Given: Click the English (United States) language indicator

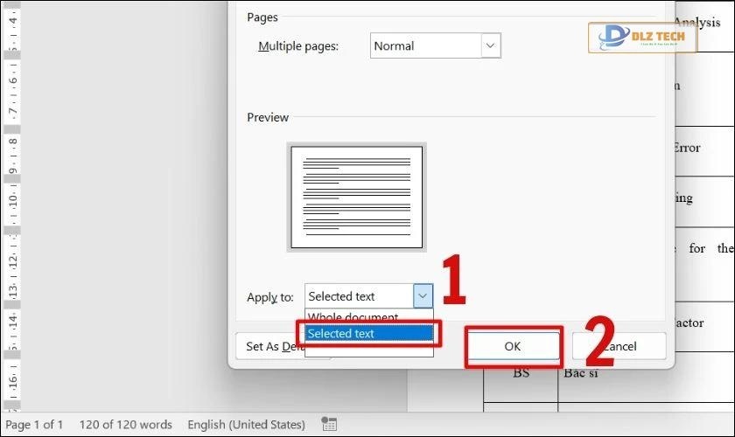Looking at the screenshot, I should point(246,425).
